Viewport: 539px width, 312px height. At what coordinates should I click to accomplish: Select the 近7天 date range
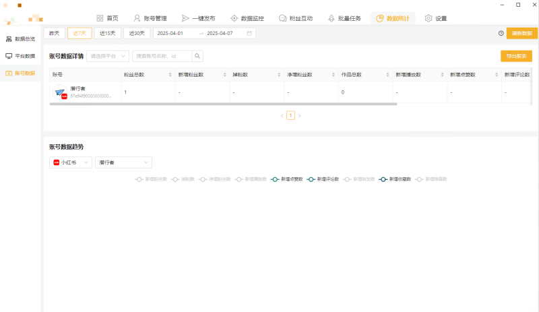pos(80,33)
